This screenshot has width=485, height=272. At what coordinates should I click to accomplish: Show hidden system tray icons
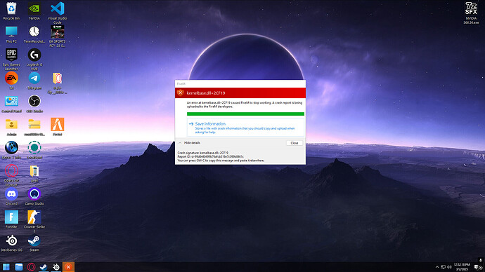pyautogui.click(x=437, y=267)
